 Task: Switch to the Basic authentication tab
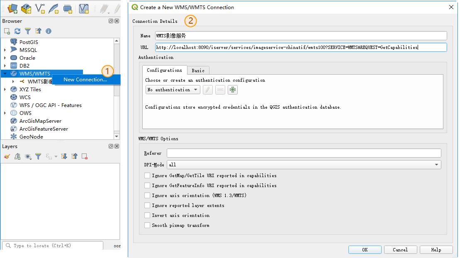198,71
